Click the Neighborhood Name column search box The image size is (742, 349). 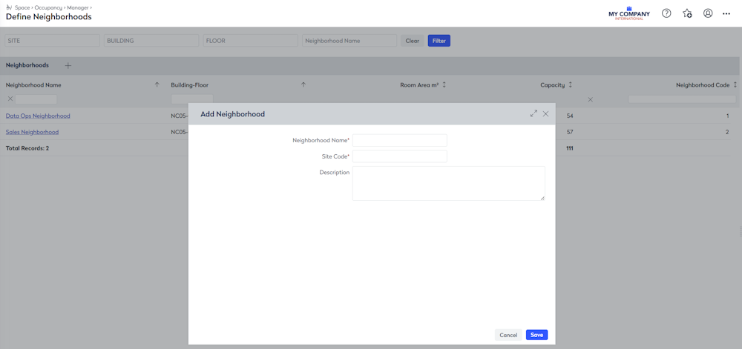click(36, 99)
